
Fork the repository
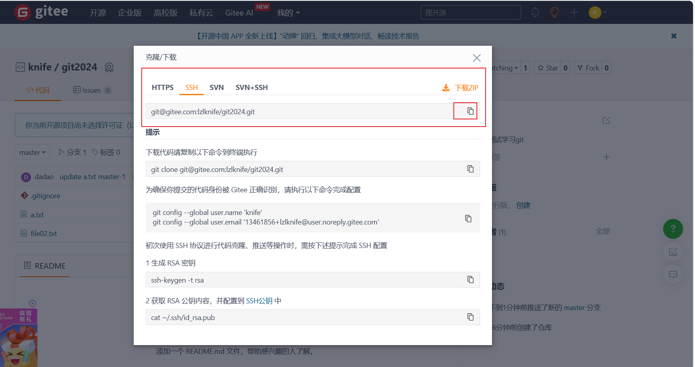(x=588, y=68)
